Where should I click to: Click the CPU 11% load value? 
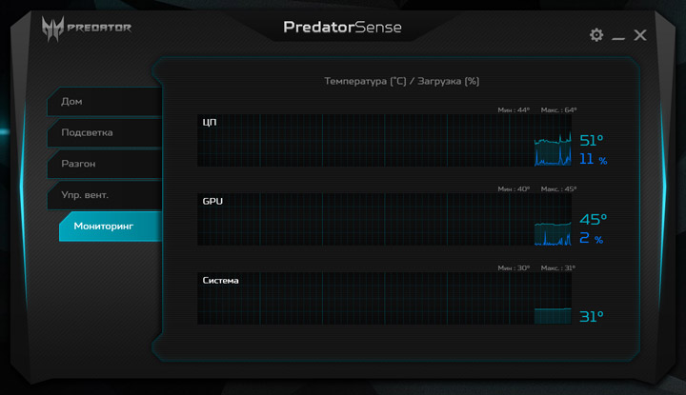(x=593, y=159)
